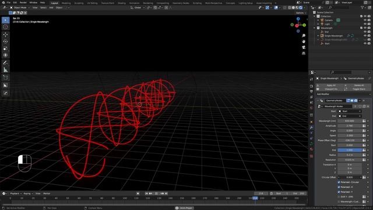Select the Cursor tool in the toolbar
The image size is (373, 210).
point(5,27)
